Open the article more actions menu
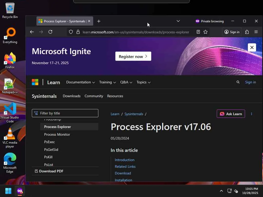The image size is (263, 197). point(251,114)
